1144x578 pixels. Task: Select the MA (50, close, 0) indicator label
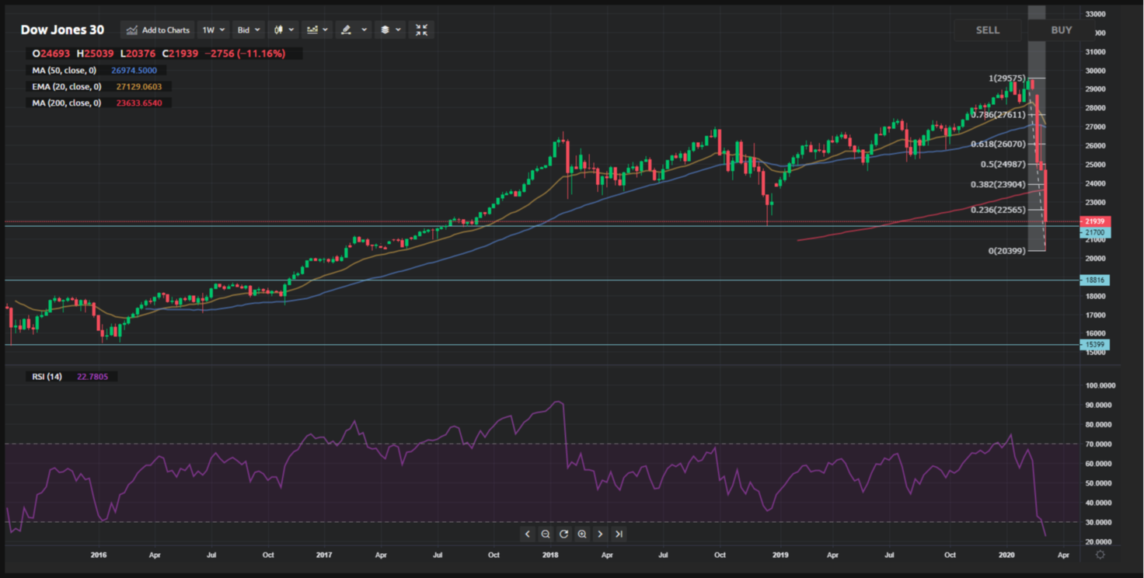coord(65,71)
